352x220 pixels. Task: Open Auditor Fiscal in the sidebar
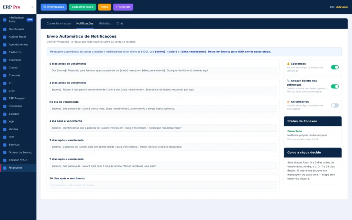(x=18, y=37)
